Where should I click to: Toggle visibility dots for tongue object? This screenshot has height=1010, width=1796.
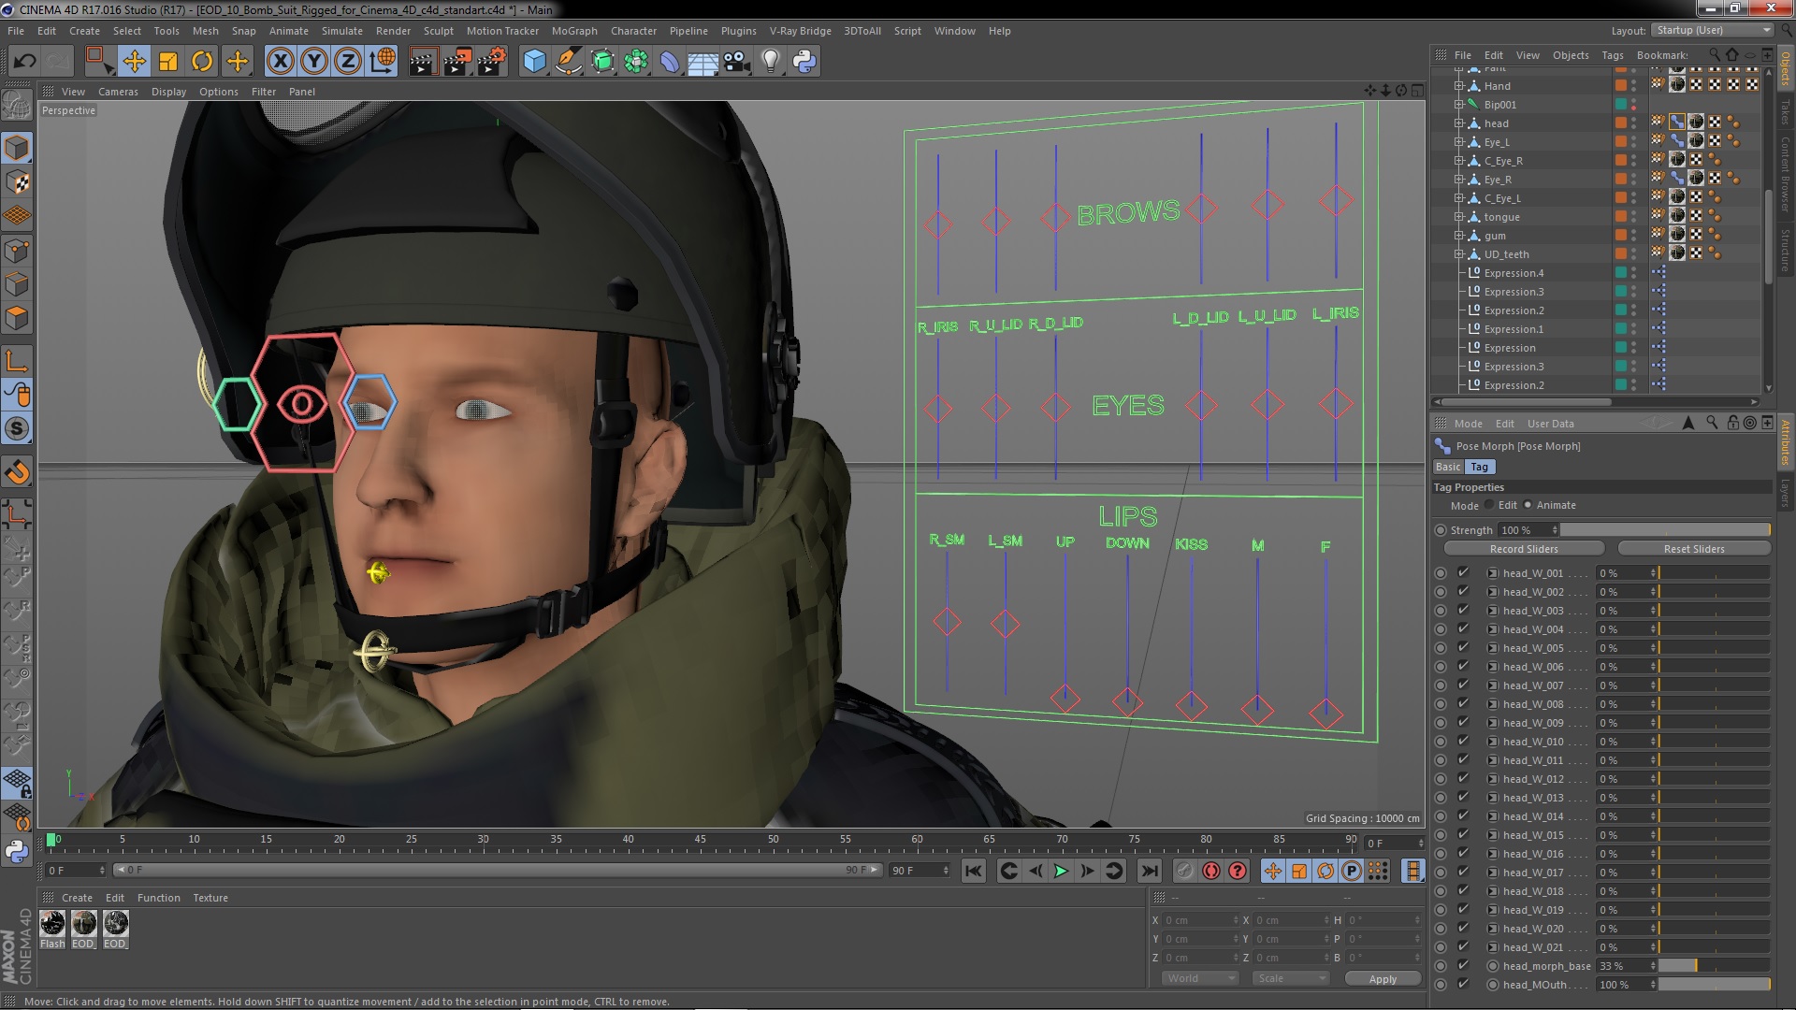click(1634, 217)
